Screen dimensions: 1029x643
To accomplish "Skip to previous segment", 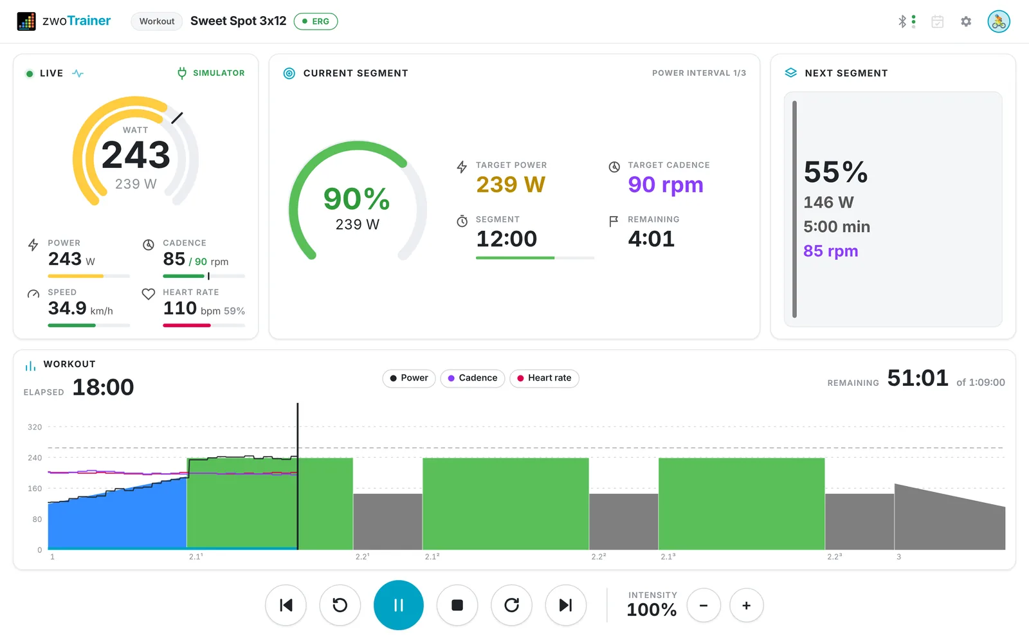I will click(286, 605).
